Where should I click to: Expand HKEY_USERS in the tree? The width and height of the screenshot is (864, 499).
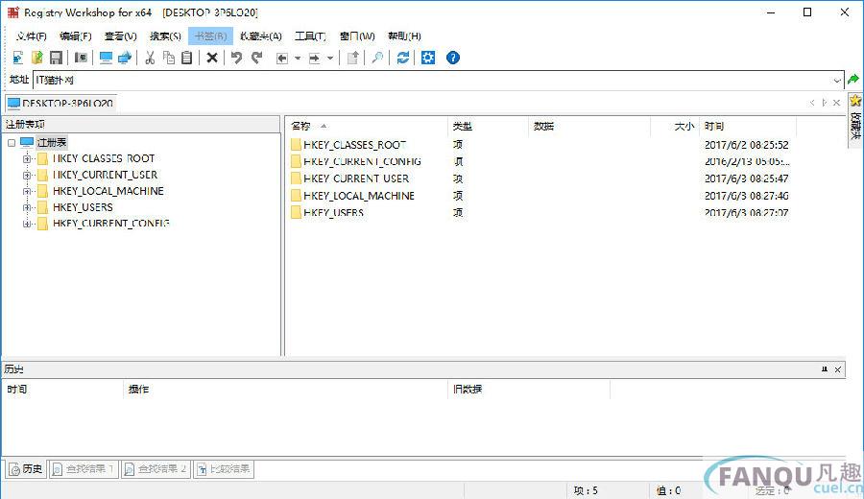tap(27, 207)
